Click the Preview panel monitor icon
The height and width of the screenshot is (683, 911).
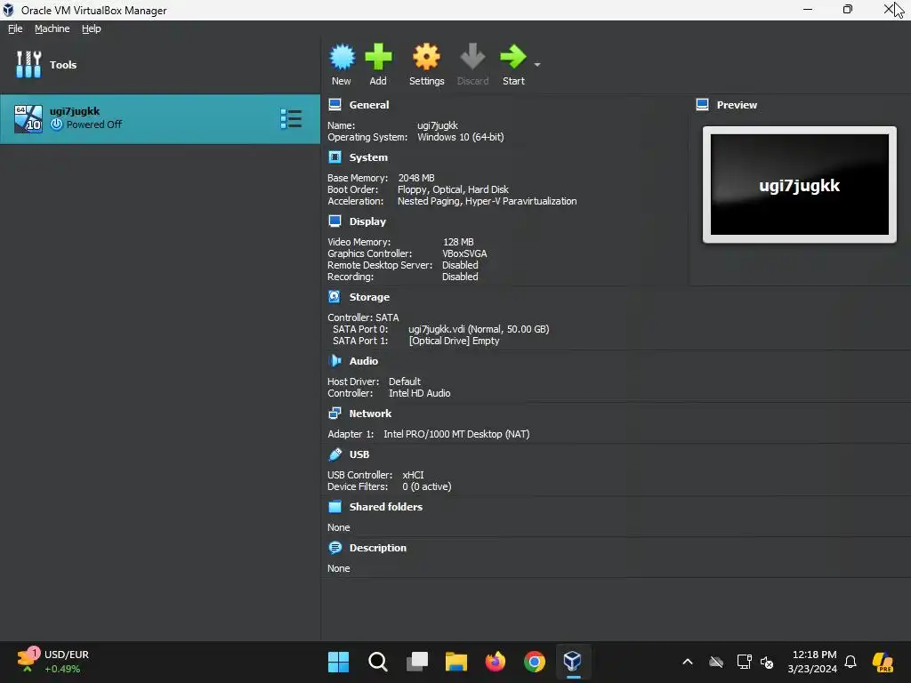click(x=703, y=105)
